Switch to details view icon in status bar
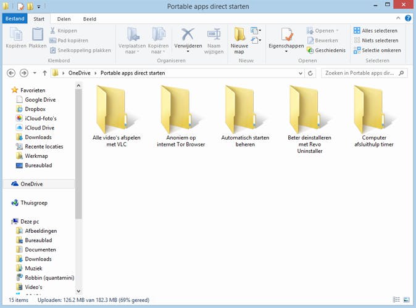This screenshot has width=416, height=308. coord(396,300)
